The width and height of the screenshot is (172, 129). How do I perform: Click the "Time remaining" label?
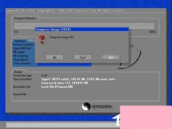(x=22, y=63)
